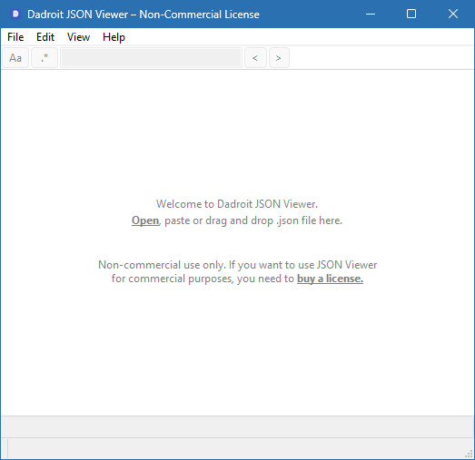Toggle the case-sensitive Aa search option
The height and width of the screenshot is (460, 475).
[15, 57]
